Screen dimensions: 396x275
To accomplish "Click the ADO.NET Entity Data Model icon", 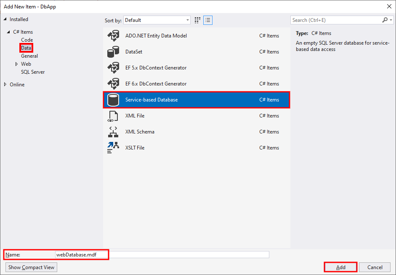I will [113, 36].
